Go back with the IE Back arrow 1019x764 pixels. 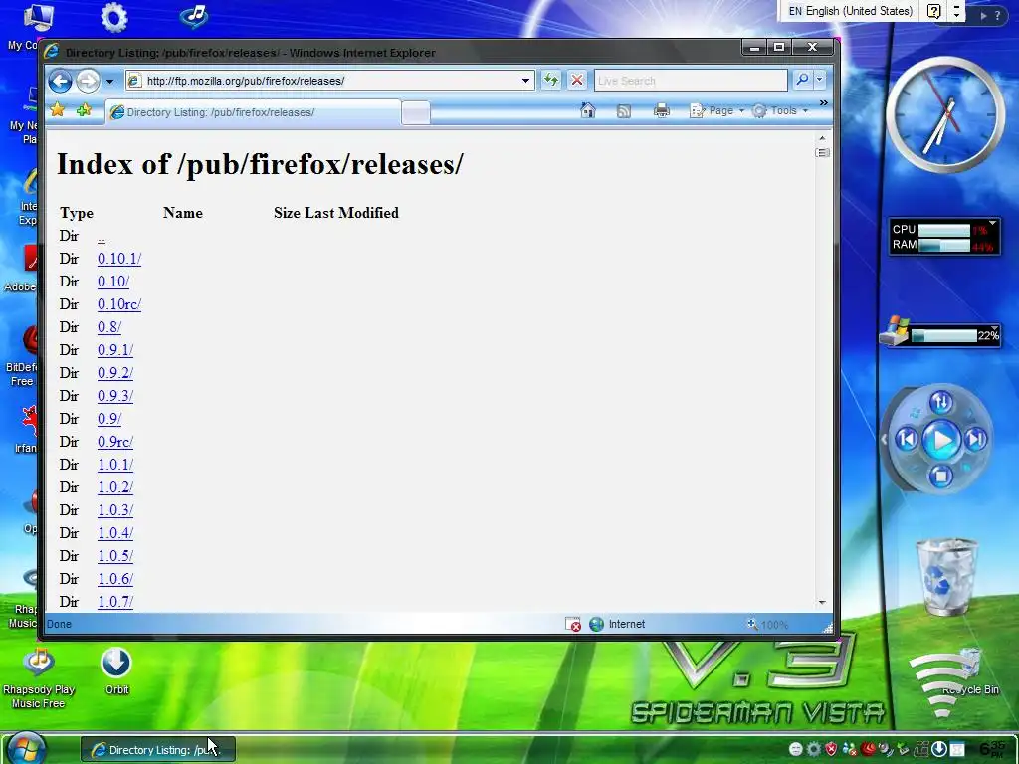[x=60, y=81]
